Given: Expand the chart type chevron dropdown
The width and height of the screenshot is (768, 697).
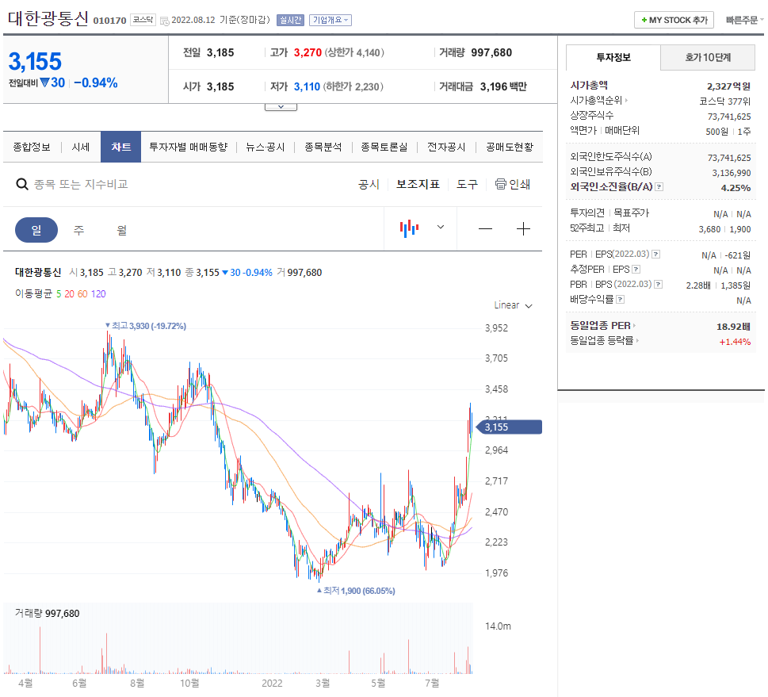Looking at the screenshot, I should pyautogui.click(x=441, y=227).
